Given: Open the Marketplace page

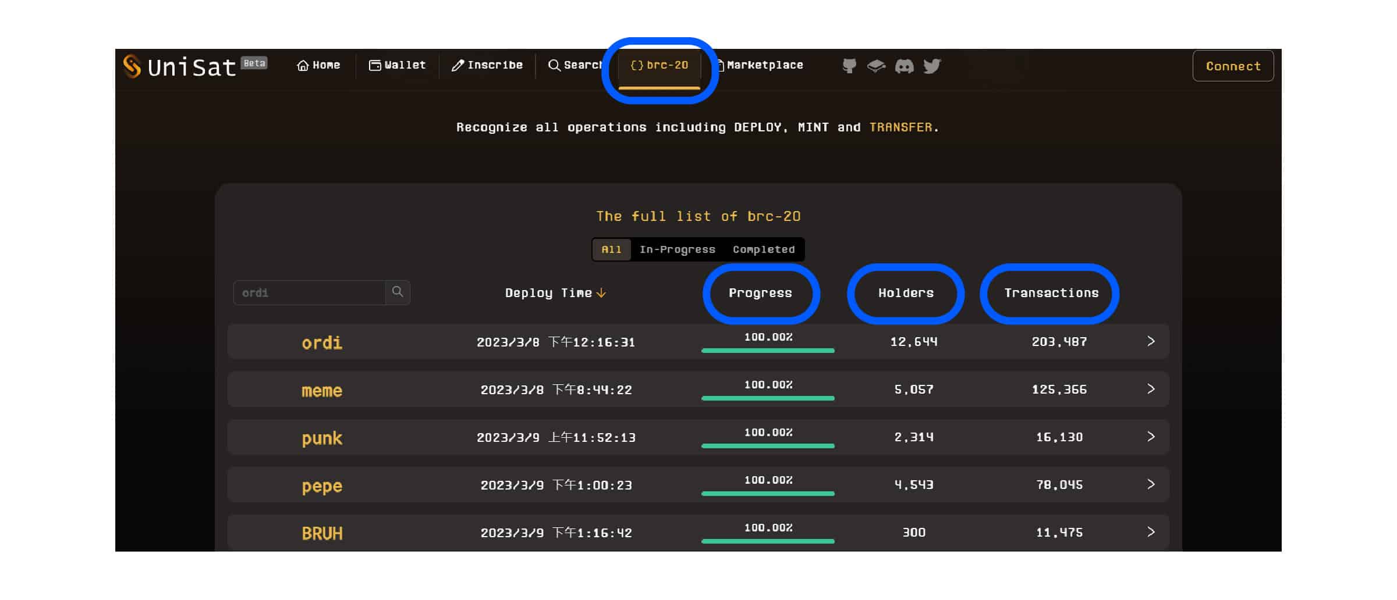Looking at the screenshot, I should pyautogui.click(x=761, y=65).
